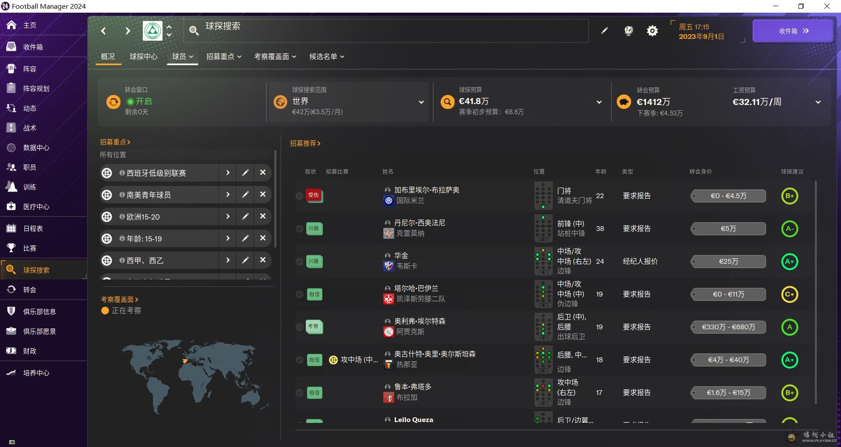The image size is (841, 447).
Task: Open 主页 home in sidebar
Action: click(44, 25)
